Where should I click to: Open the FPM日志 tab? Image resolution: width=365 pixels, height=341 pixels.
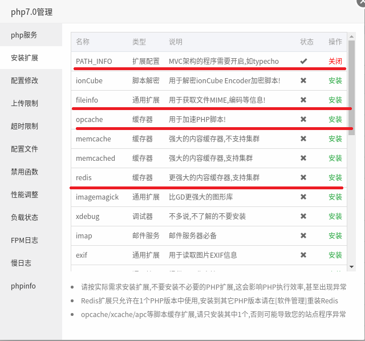[25, 240]
